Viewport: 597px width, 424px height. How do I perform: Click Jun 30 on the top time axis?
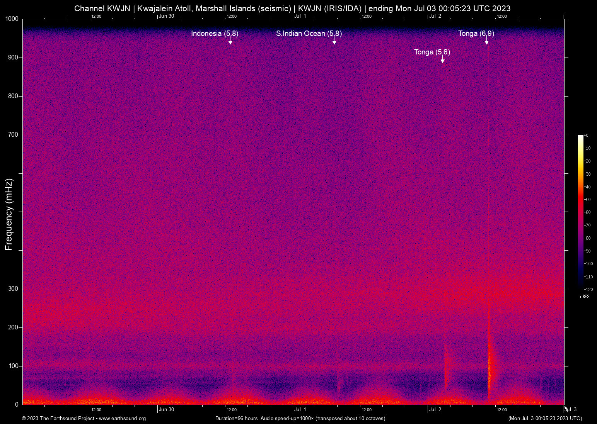[x=167, y=16]
